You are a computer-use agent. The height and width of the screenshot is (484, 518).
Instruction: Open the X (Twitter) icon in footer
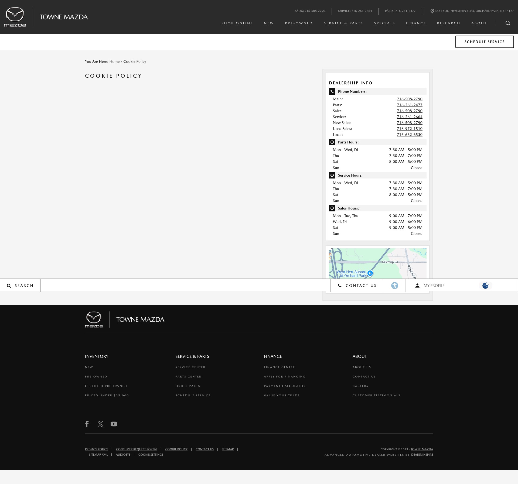(100, 424)
